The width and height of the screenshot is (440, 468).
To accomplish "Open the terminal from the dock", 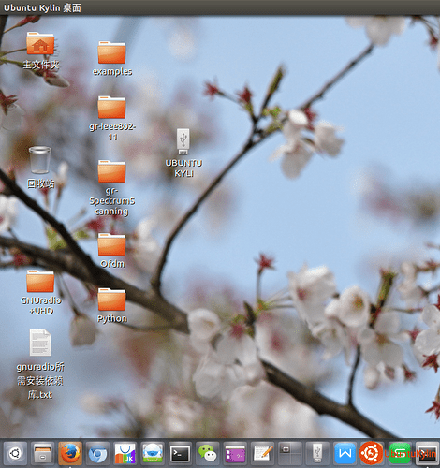I will [180, 453].
